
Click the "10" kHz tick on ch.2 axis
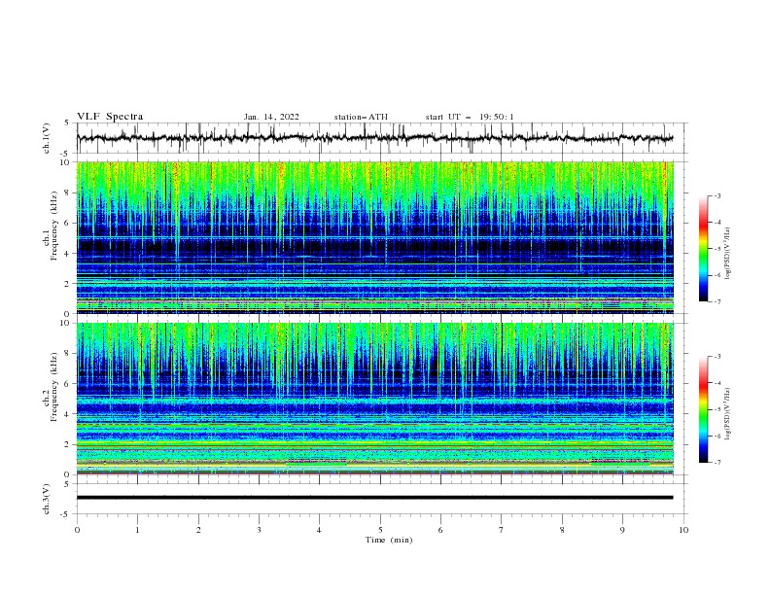pyautogui.click(x=66, y=323)
